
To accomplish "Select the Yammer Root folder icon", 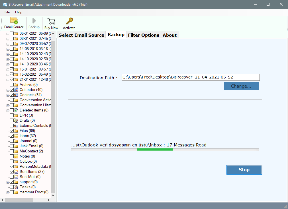I will [x=16, y=192].
